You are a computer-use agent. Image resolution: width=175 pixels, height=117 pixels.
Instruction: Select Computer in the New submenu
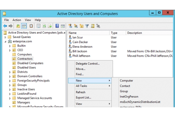(142, 80)
